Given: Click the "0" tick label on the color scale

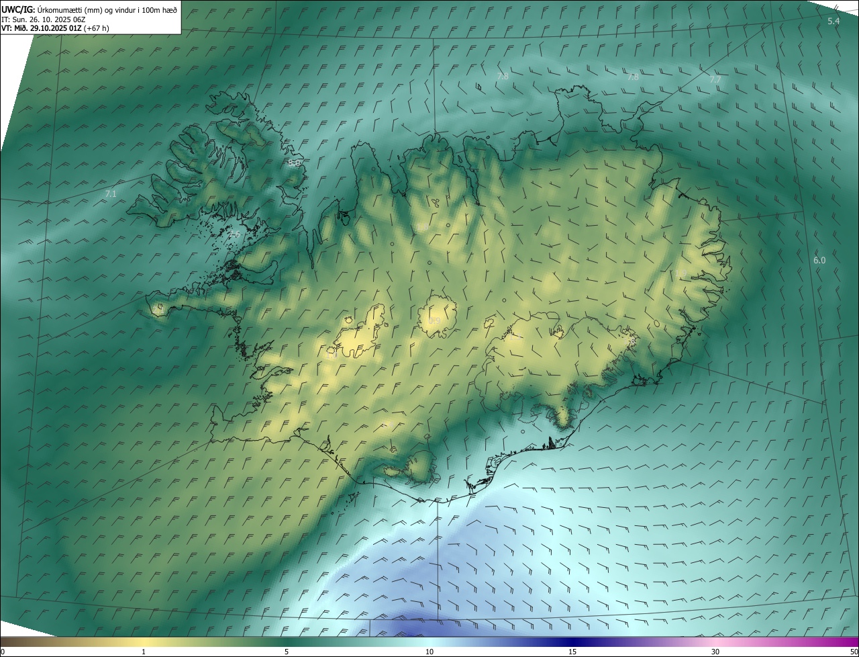Looking at the screenshot, I should click(3, 652).
